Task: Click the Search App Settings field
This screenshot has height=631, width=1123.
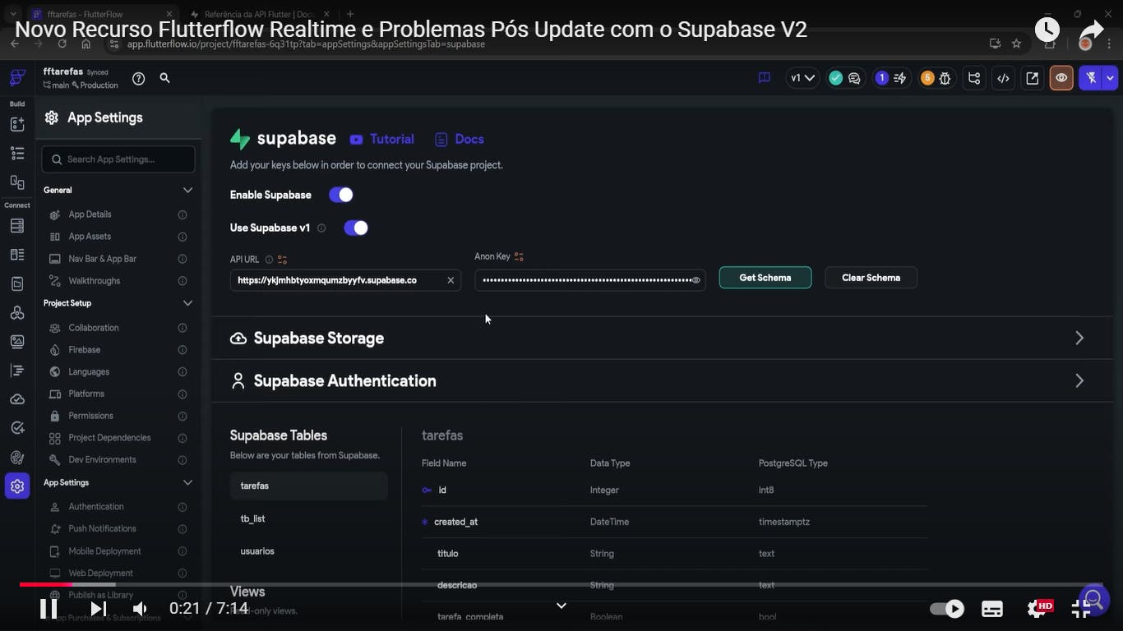Action: click(x=118, y=159)
